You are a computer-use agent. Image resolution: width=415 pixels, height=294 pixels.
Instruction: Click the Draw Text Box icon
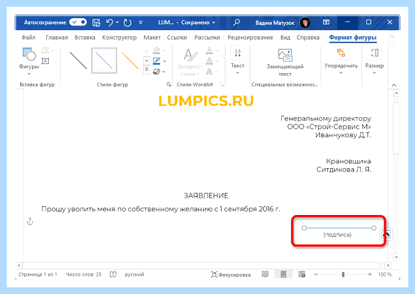[46, 61]
